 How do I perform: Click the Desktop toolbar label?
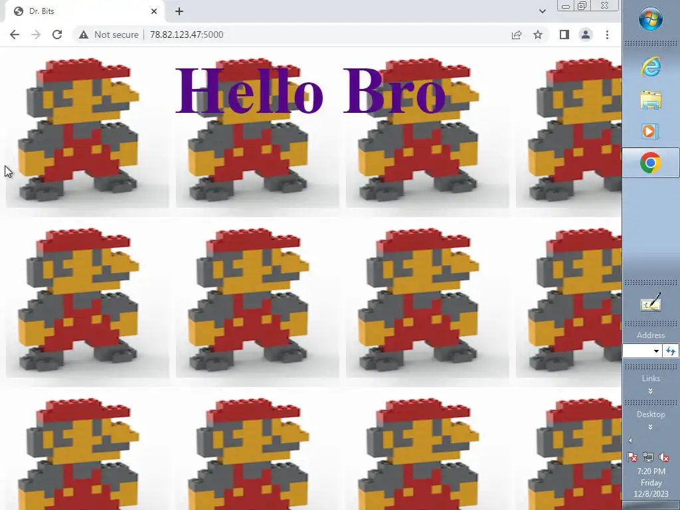pos(651,414)
